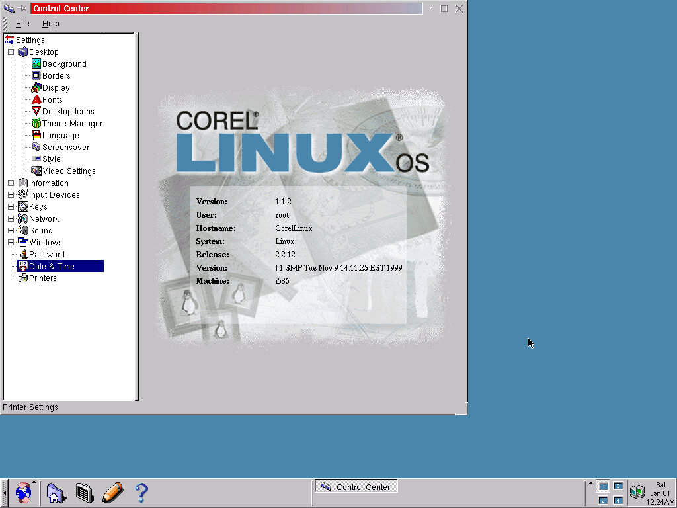Open the Help menu
The image size is (677, 508).
[x=51, y=24]
